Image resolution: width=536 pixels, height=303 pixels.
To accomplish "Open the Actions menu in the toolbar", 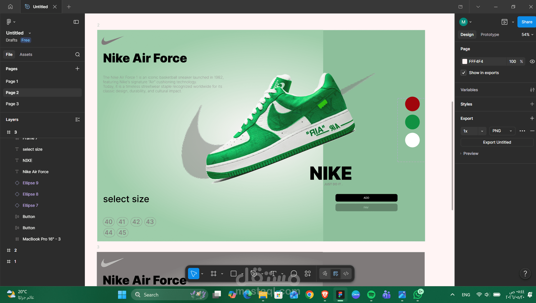I will click(x=308, y=274).
